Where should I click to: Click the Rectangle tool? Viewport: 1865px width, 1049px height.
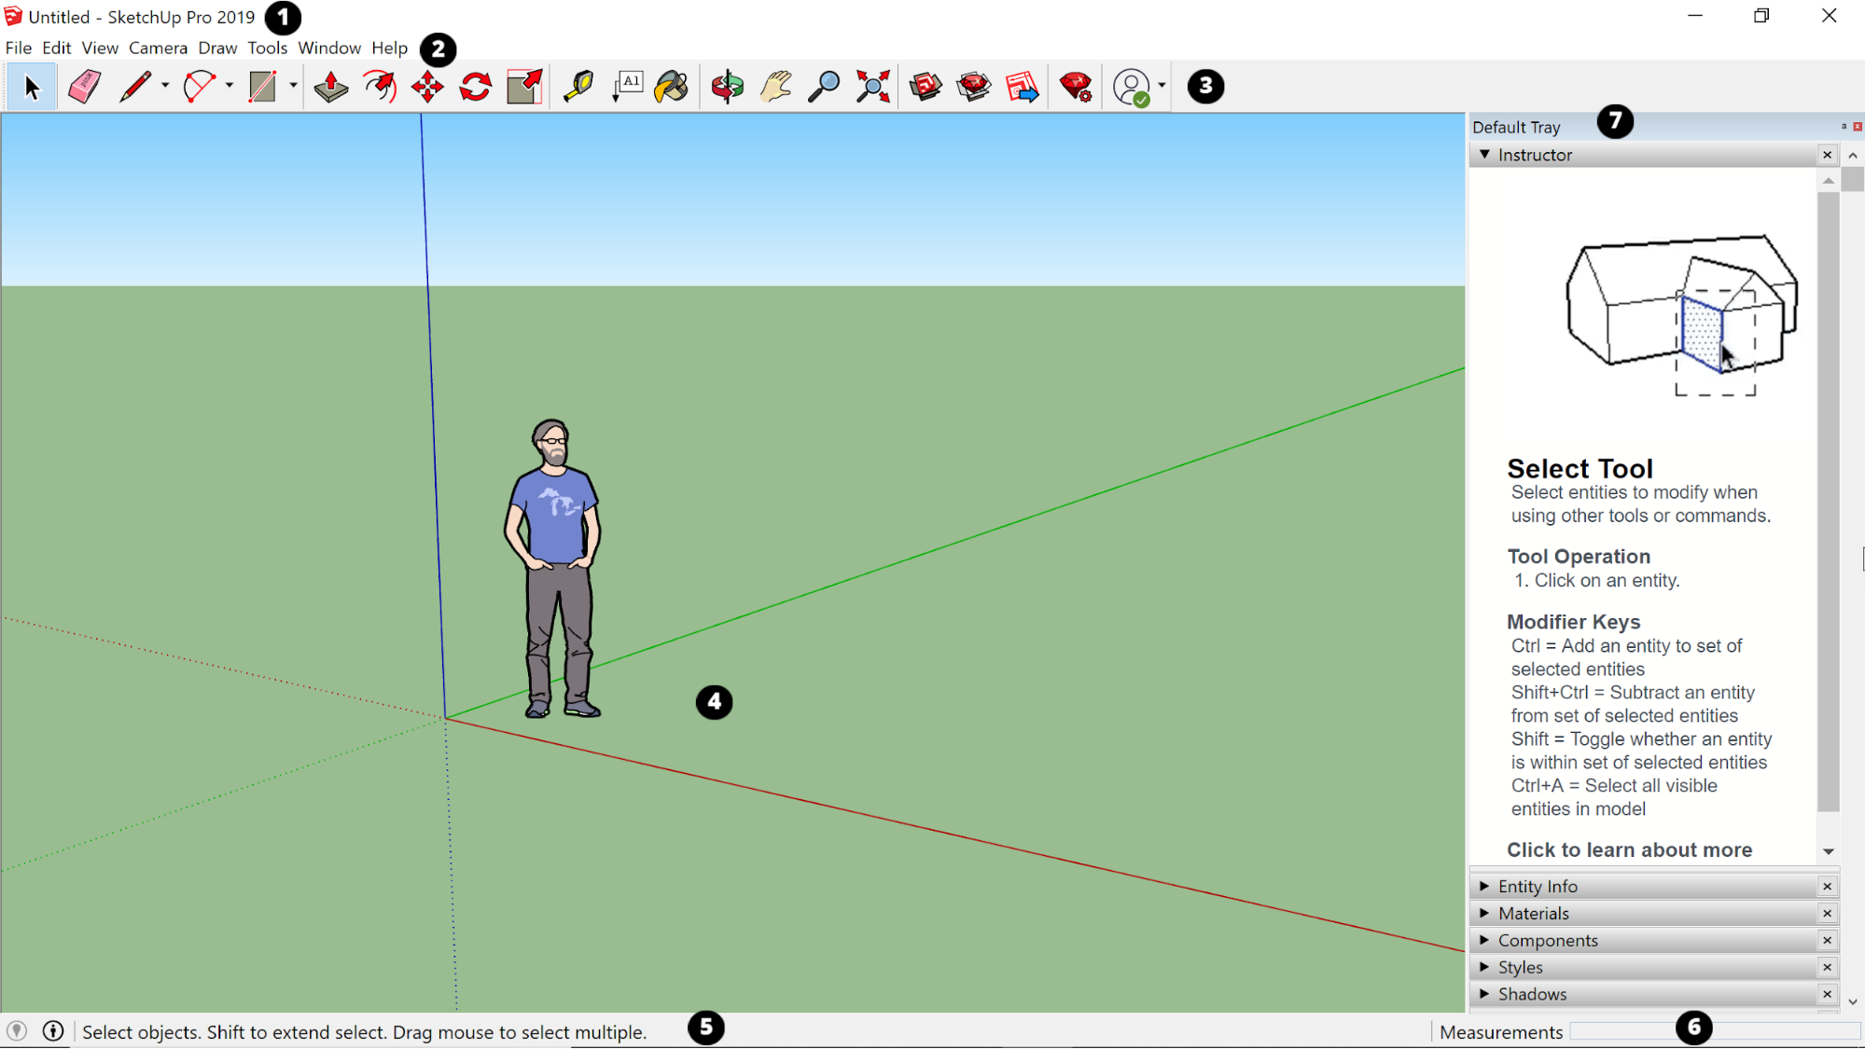click(262, 86)
